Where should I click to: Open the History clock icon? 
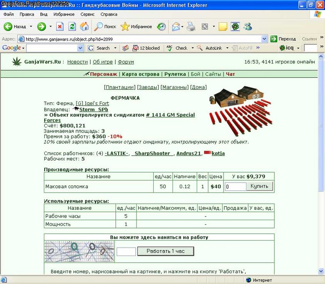point(161,27)
